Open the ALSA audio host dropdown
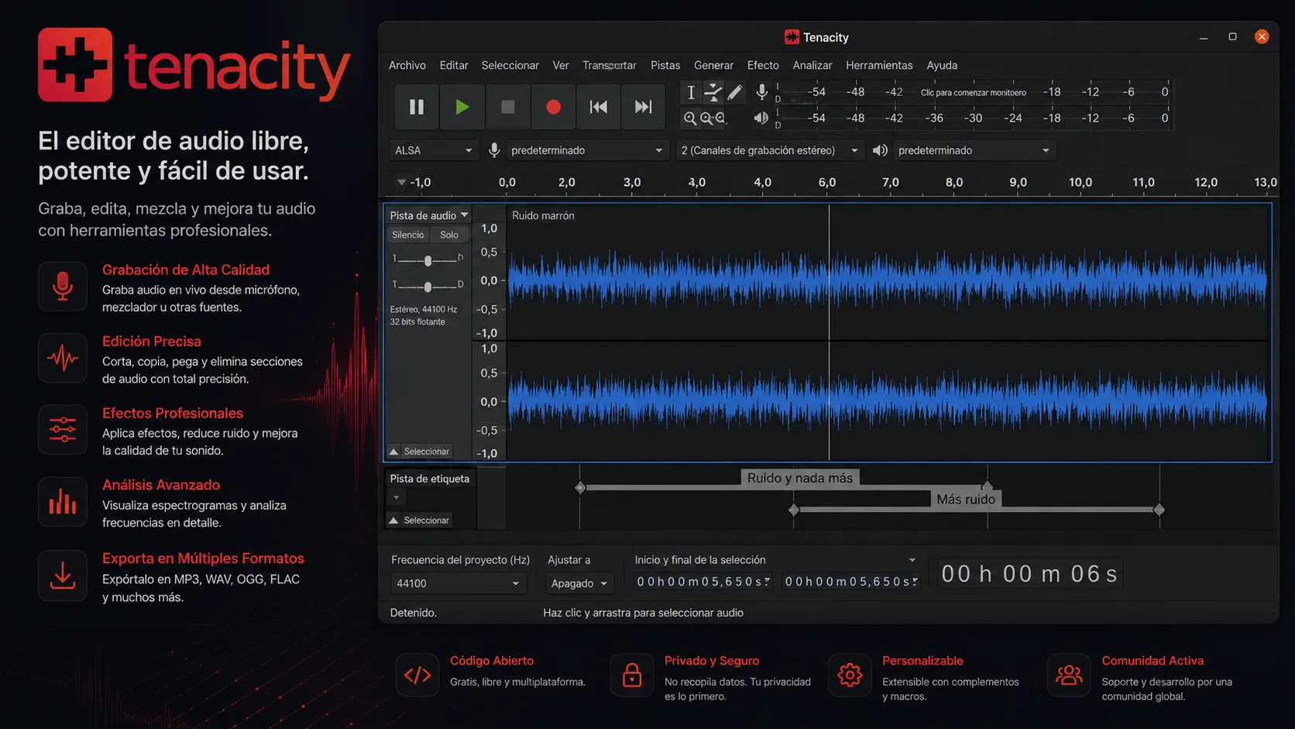 433,150
